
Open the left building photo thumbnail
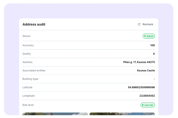[55, 114]
